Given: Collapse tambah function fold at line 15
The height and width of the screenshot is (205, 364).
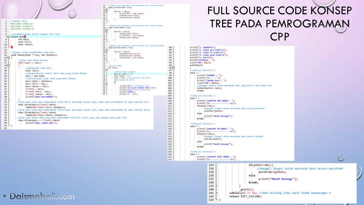Looking at the screenshot, I should tap(8, 58).
